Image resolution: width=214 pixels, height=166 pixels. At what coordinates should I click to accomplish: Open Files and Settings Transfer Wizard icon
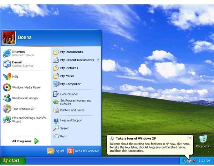pyautogui.click(x=7, y=119)
